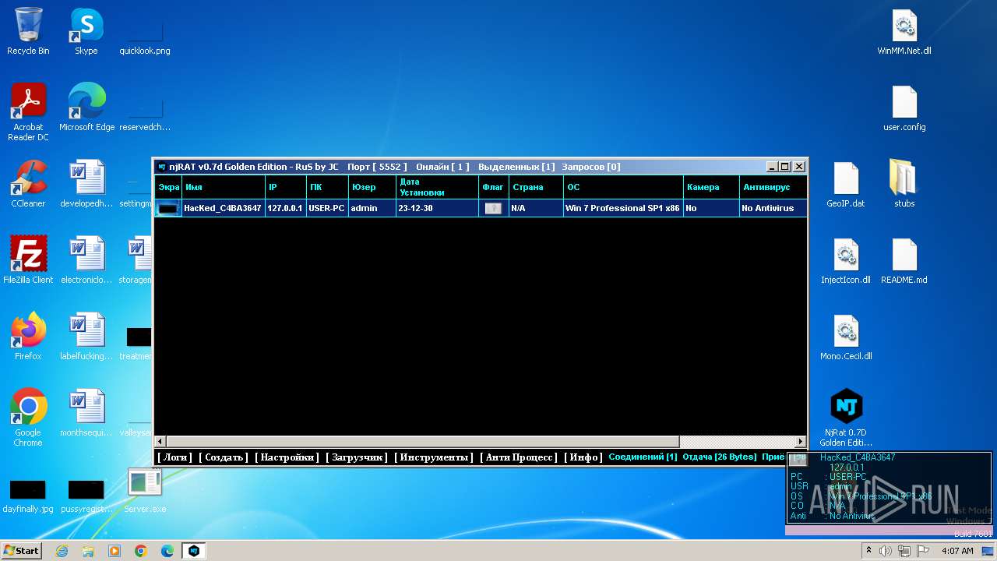This screenshot has width=997, height=561.
Task: Select the quicklook.png file on the desktop
Action: click(x=145, y=32)
